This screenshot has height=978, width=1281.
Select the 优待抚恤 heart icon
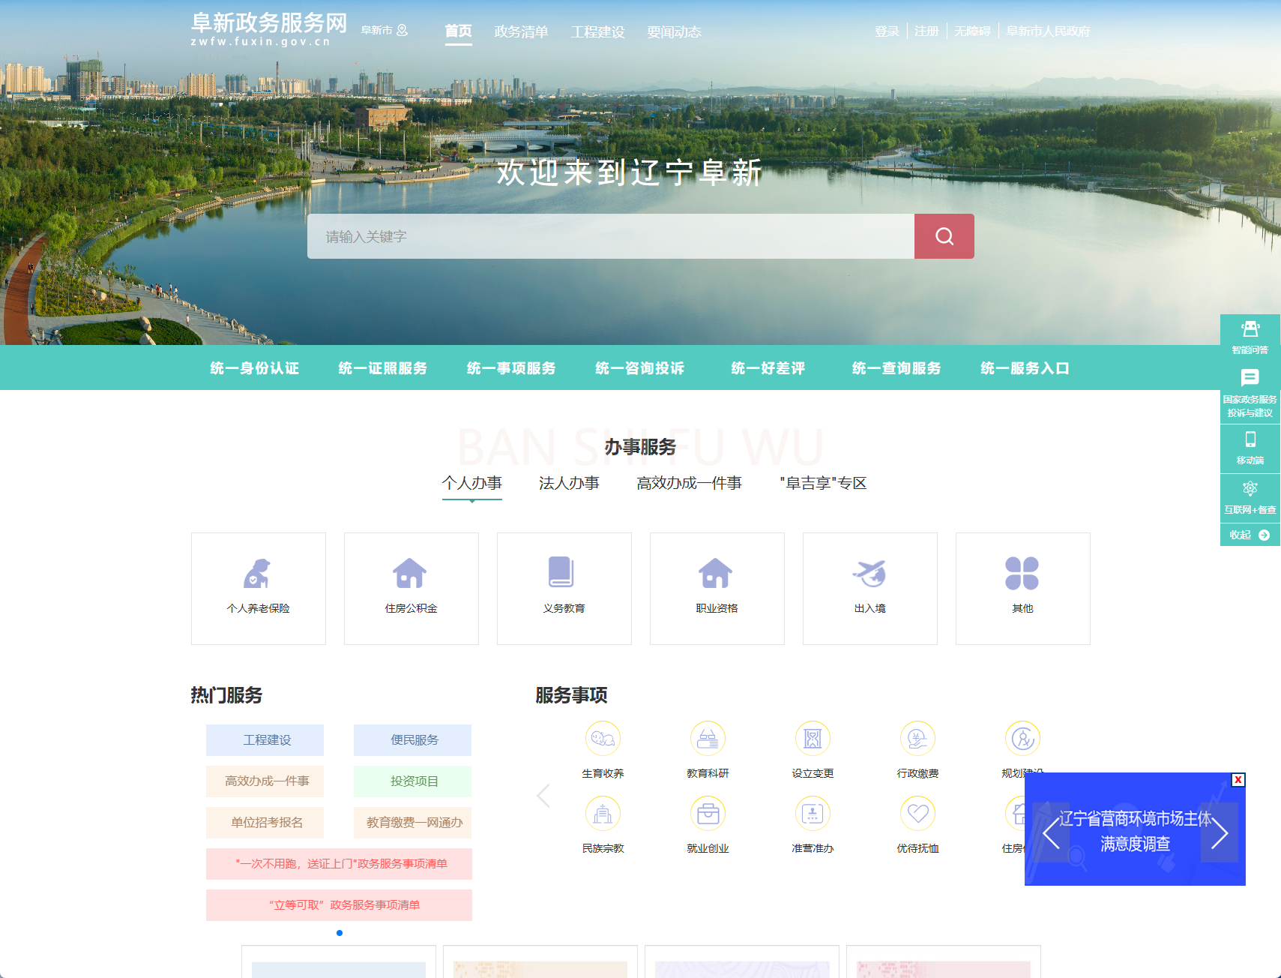click(917, 813)
